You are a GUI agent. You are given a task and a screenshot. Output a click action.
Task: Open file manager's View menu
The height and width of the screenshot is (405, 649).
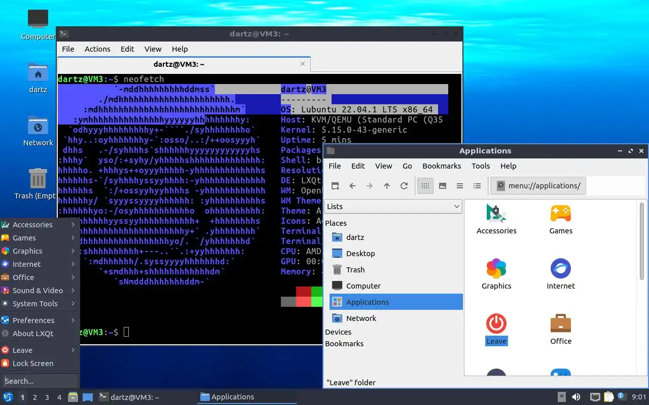(383, 166)
